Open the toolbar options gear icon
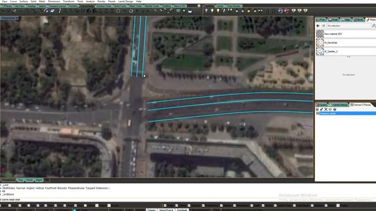376x211 pixels. (199, 5)
